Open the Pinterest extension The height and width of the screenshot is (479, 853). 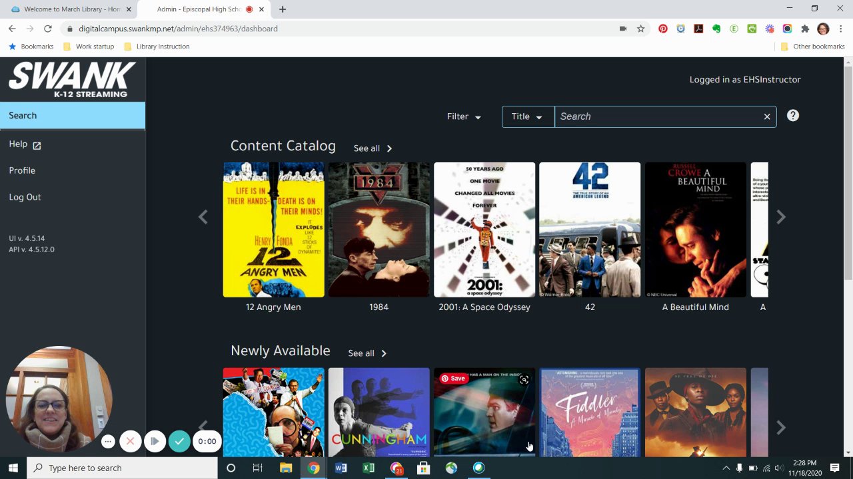[662, 29]
